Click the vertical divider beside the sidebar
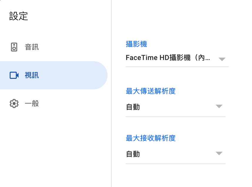This screenshot has width=252, height=187. (111, 93)
